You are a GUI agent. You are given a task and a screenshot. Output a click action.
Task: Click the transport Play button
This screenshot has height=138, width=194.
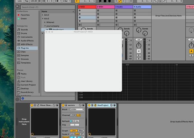click(x=100, y=1)
